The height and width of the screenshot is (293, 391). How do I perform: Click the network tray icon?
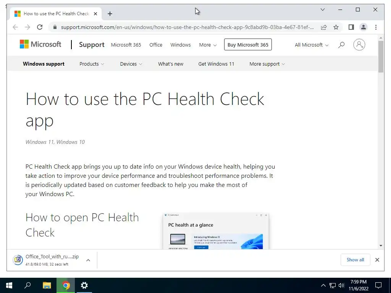(333, 285)
